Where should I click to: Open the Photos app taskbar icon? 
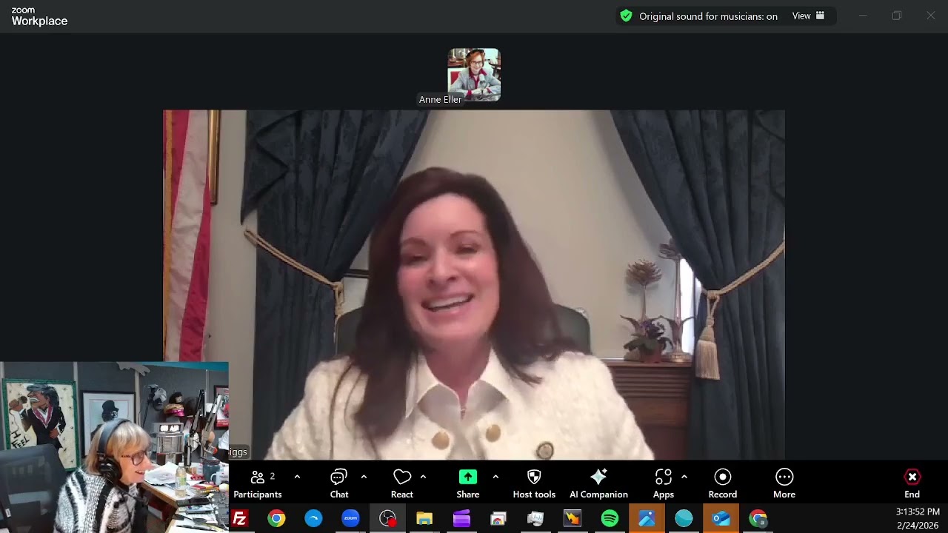coord(647,518)
